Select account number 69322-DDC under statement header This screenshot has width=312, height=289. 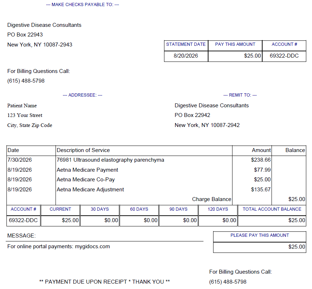(284, 55)
